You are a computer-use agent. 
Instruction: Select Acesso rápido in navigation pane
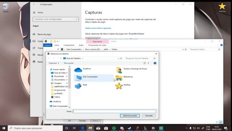59,70
